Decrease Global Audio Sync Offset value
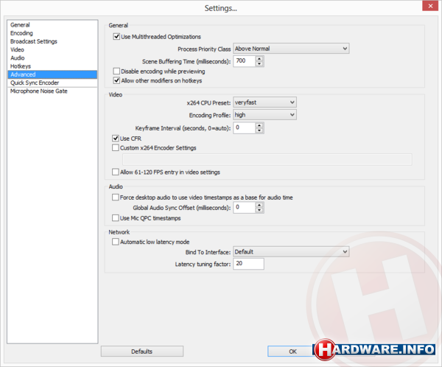442x367 pixels. point(259,210)
